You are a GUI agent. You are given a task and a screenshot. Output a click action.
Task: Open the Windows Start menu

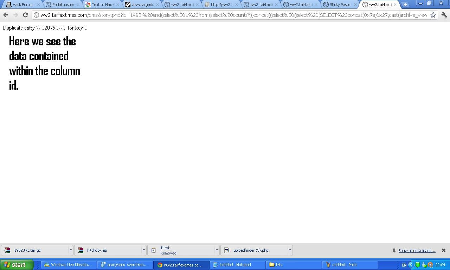coord(17,265)
